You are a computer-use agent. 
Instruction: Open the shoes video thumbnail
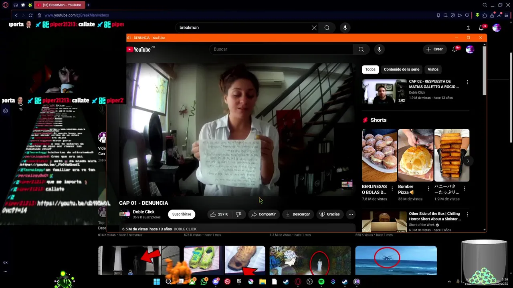click(224, 260)
